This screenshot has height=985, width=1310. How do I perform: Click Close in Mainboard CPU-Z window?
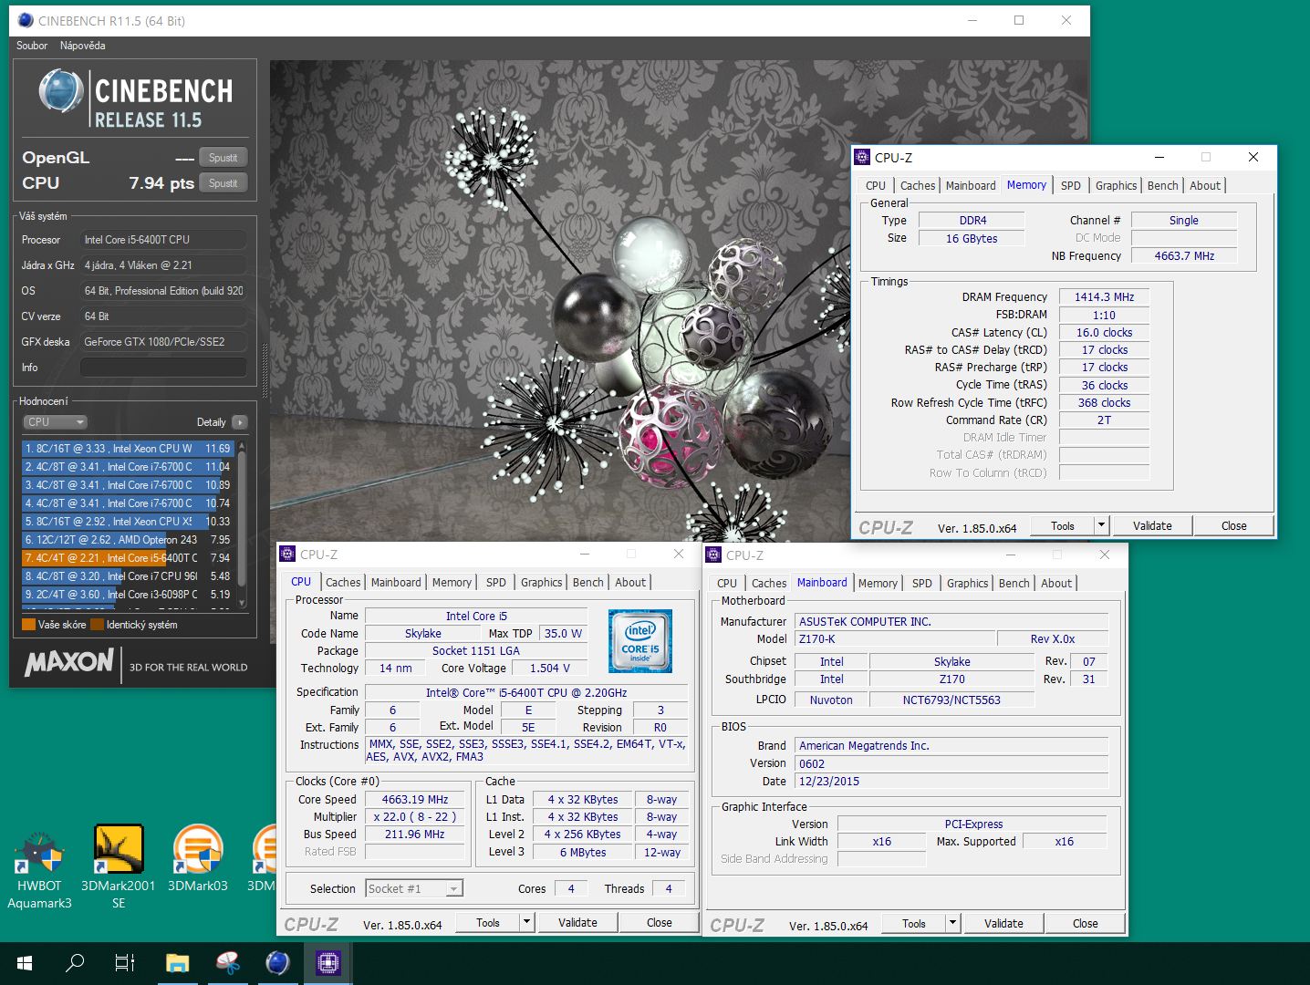point(1086,923)
